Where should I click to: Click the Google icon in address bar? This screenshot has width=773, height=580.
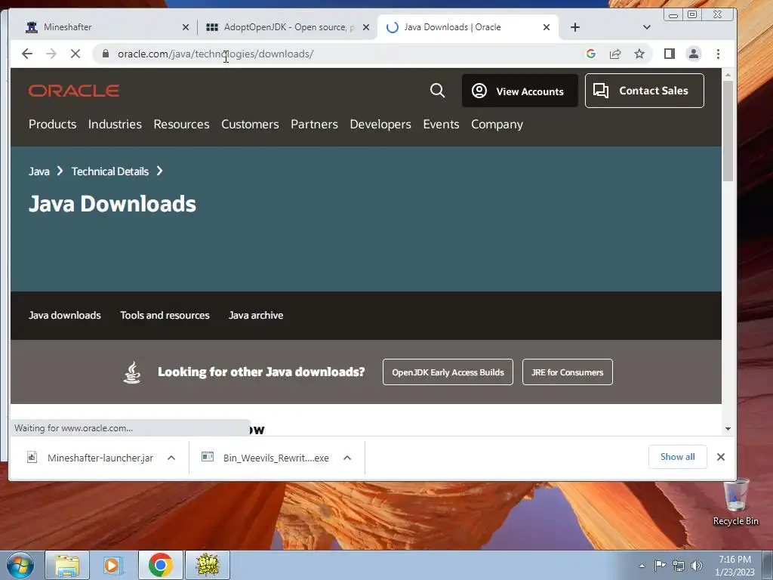pyautogui.click(x=590, y=54)
